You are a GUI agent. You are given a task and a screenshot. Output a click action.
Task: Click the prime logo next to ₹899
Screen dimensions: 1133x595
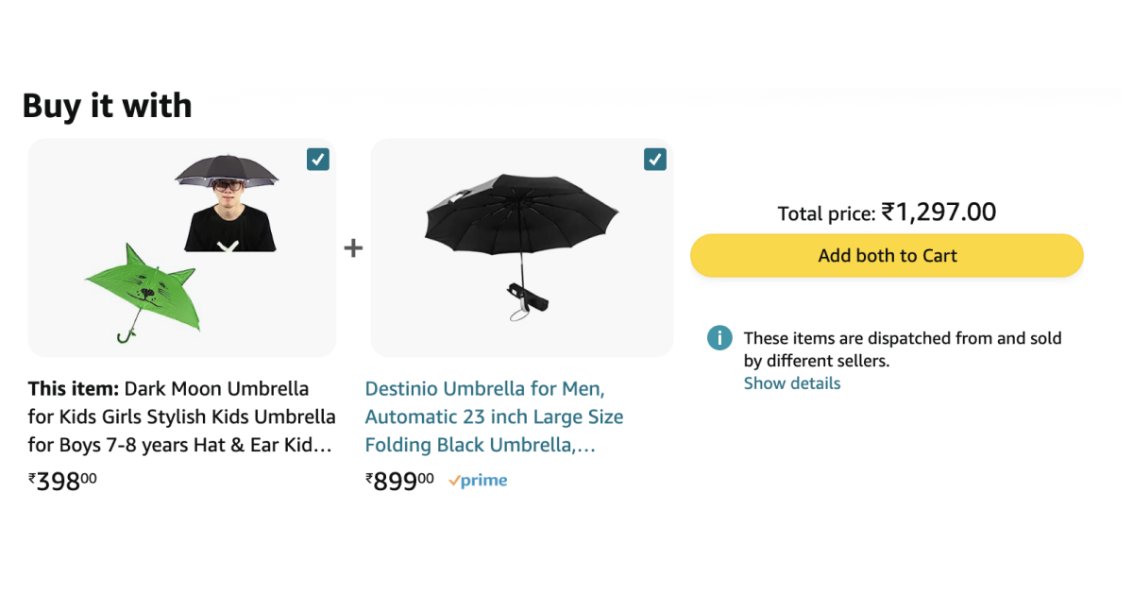(478, 481)
